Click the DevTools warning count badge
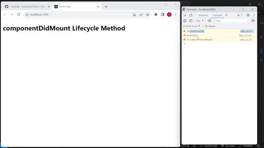Image resolution: width=264 pixels, height=148 pixels. (240, 15)
